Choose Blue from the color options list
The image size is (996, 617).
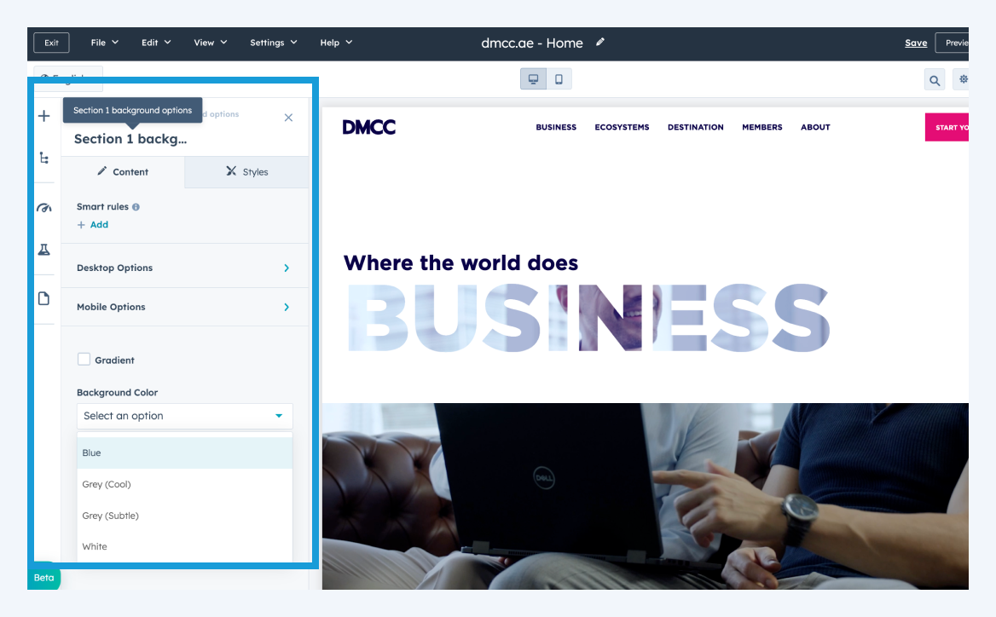click(184, 453)
